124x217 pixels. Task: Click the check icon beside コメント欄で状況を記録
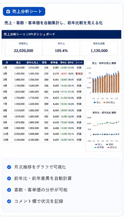point(9,201)
